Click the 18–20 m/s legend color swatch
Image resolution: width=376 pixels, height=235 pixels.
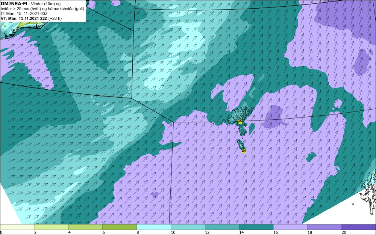(x=325, y=227)
